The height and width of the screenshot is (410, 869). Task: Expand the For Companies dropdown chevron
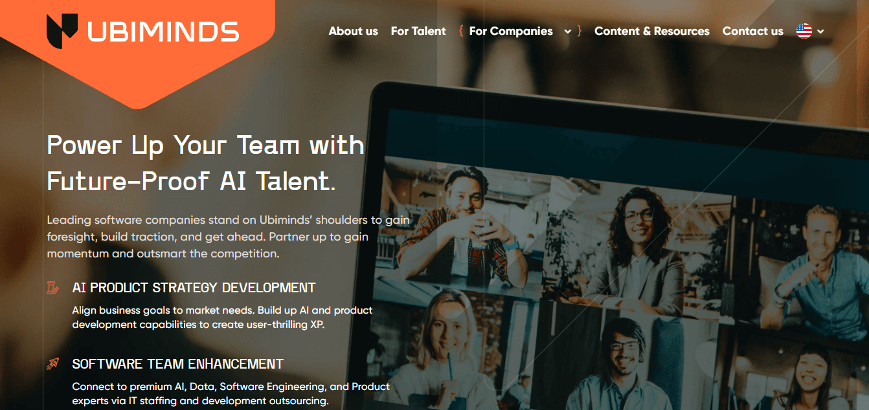568,31
